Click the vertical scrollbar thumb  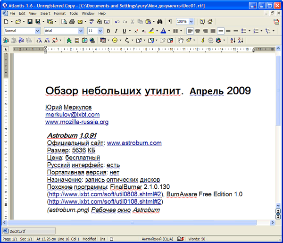(x=278, y=91)
